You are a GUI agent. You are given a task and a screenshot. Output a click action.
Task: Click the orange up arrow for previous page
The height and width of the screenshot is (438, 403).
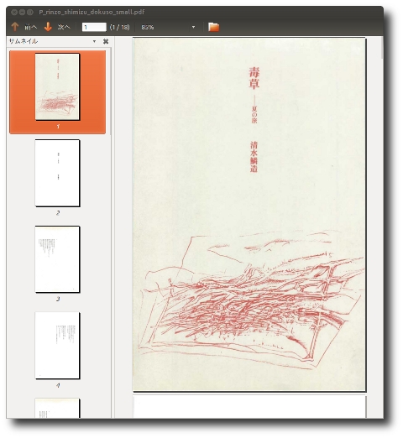point(15,27)
